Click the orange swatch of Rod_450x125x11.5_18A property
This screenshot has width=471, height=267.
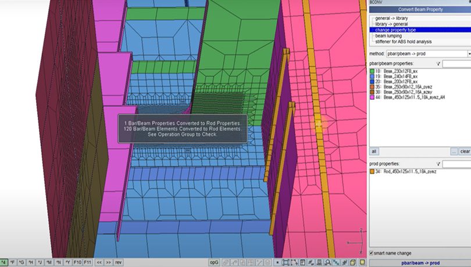(372, 172)
